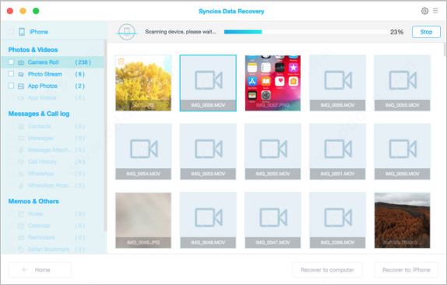Check the Messages checkbox
This screenshot has height=285, width=447.
click(11, 139)
